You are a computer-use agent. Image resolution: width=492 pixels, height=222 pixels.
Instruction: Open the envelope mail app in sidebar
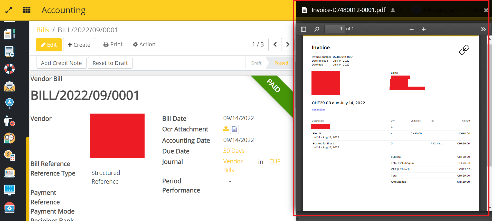[x=10, y=86]
